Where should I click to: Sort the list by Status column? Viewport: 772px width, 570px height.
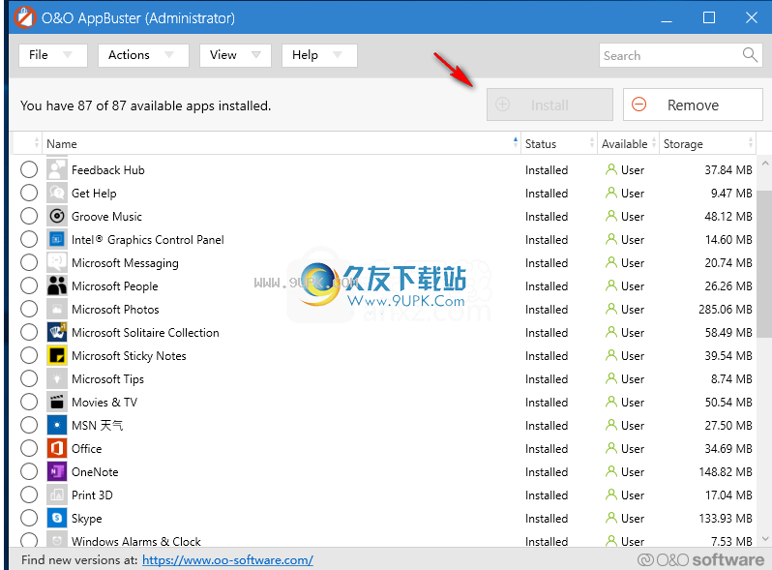click(559, 143)
